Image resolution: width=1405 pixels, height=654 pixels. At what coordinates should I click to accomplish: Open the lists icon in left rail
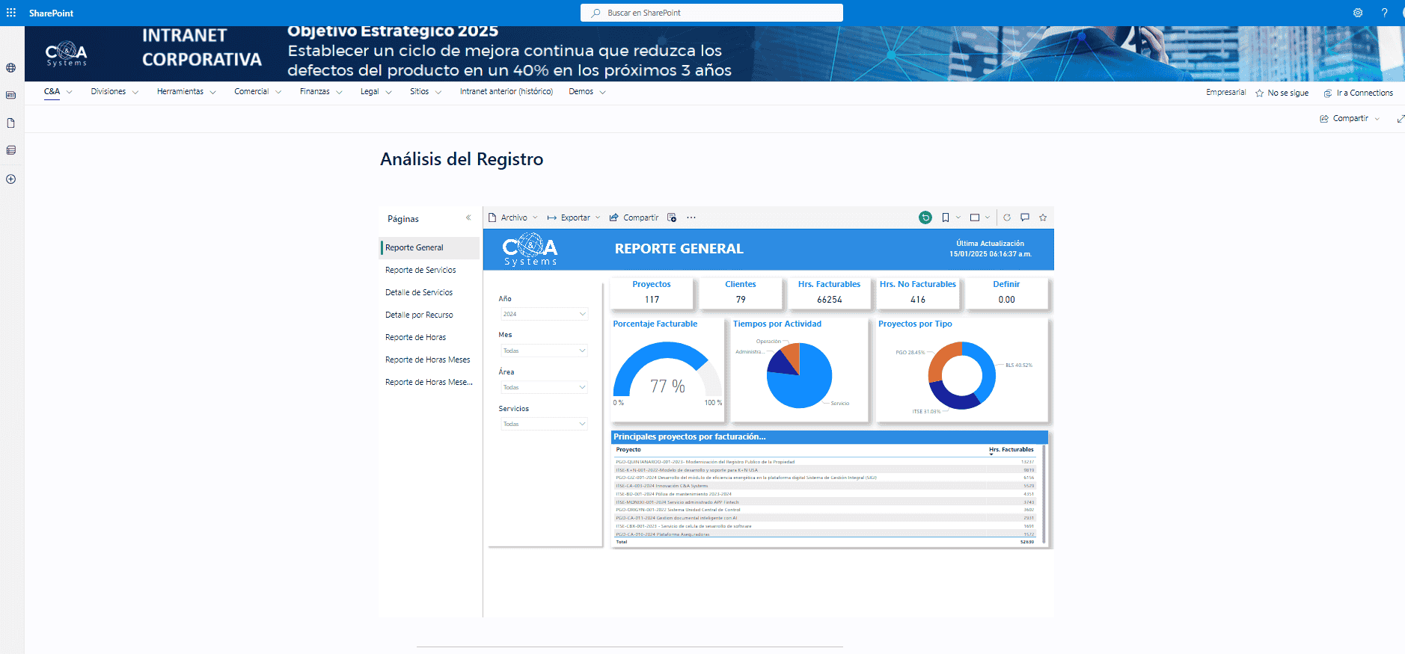pos(11,150)
